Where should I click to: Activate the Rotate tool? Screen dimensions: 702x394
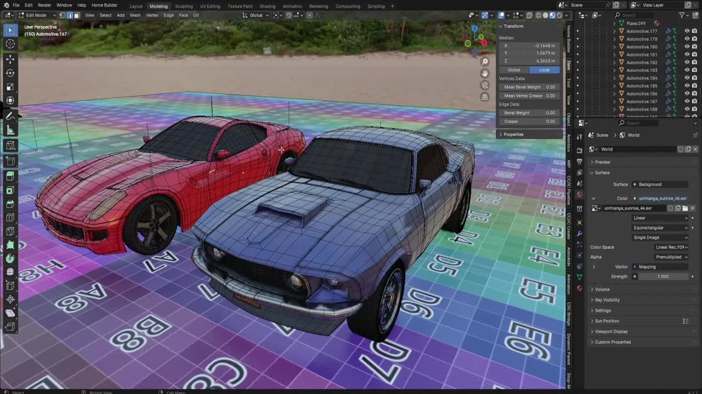tap(10, 73)
